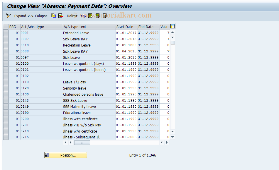
Task: Click the Select Block icon
Action: click(x=98, y=16)
